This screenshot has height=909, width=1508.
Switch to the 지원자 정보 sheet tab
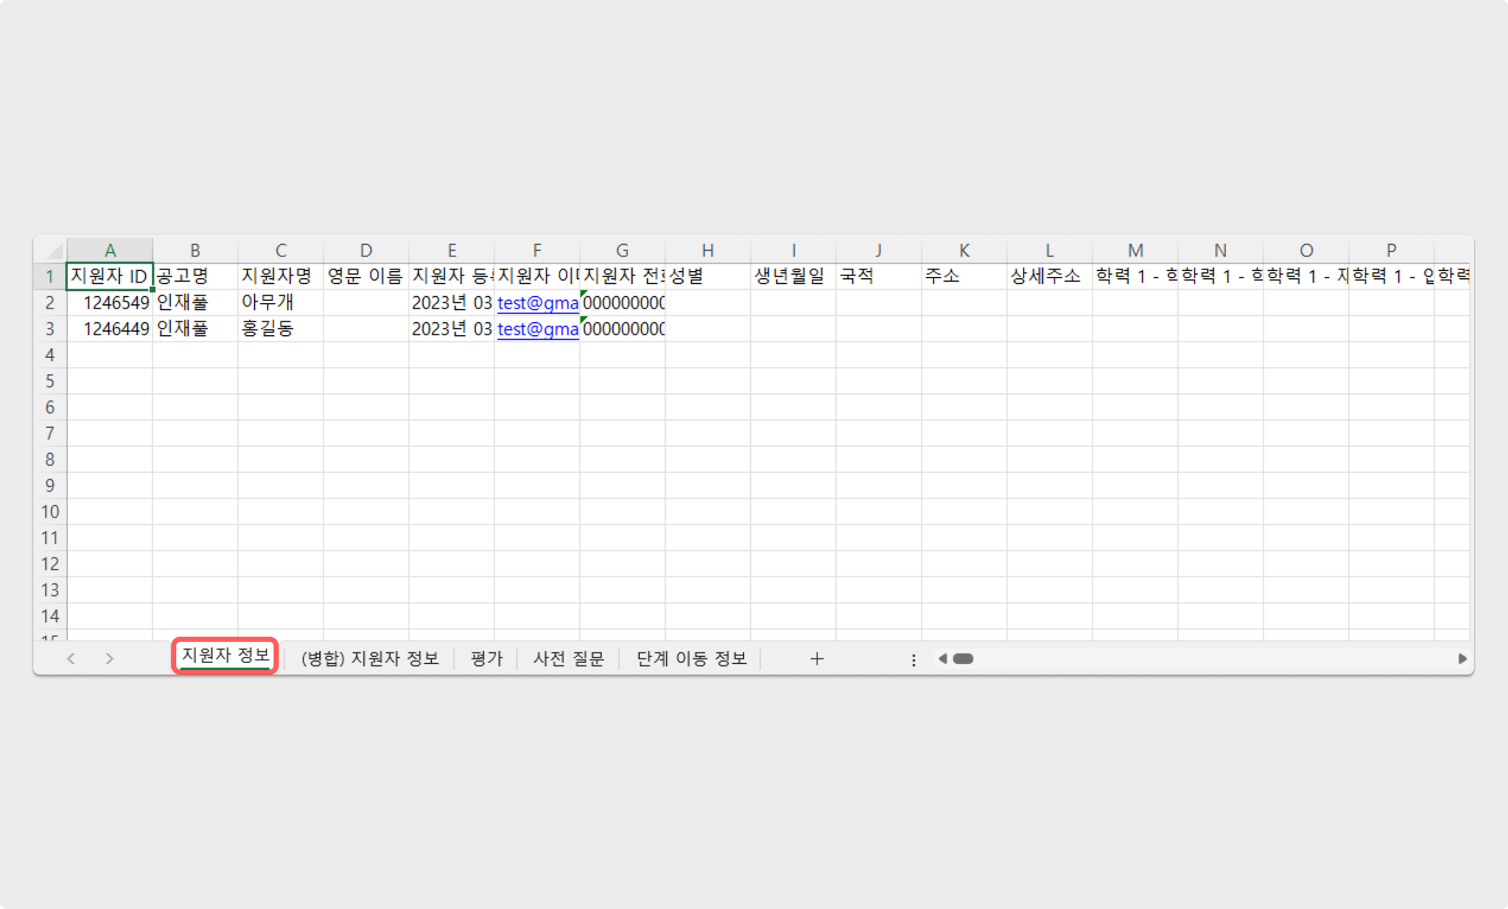coord(225,656)
